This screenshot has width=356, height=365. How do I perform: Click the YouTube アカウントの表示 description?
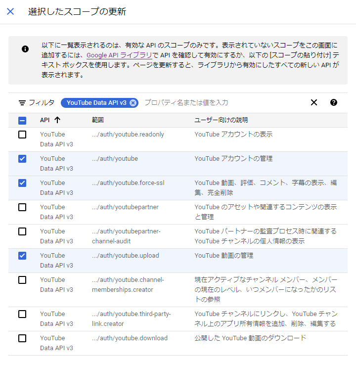233,135
